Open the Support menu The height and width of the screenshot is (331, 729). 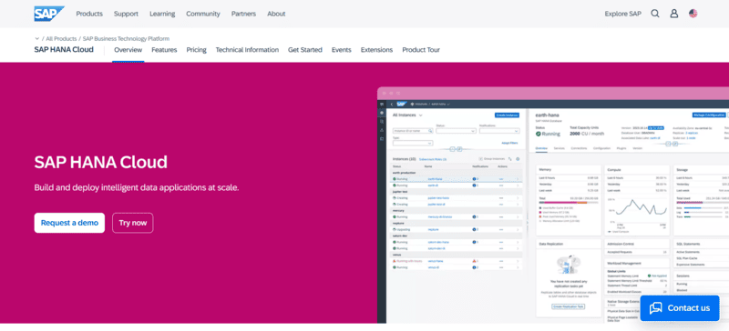point(126,14)
